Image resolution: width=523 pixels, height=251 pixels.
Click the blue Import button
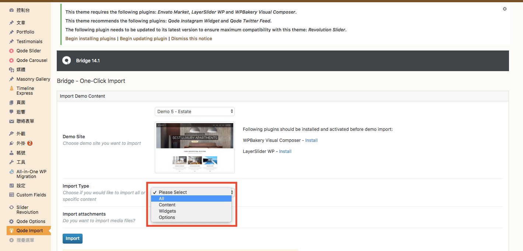click(x=73, y=238)
